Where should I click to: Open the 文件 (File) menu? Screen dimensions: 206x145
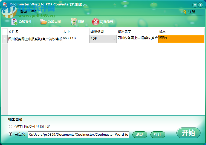pyautogui.click(x=12, y=12)
